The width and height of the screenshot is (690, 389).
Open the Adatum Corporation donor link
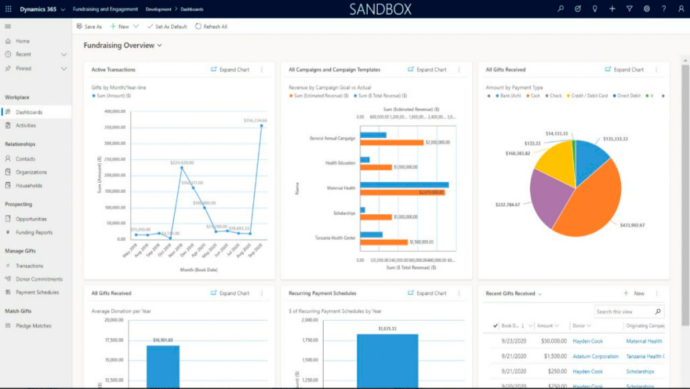[596, 356]
